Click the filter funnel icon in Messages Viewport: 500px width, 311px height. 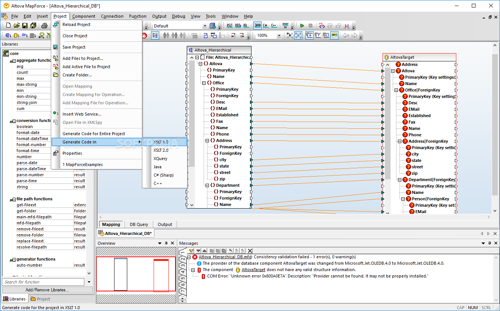tap(191, 250)
